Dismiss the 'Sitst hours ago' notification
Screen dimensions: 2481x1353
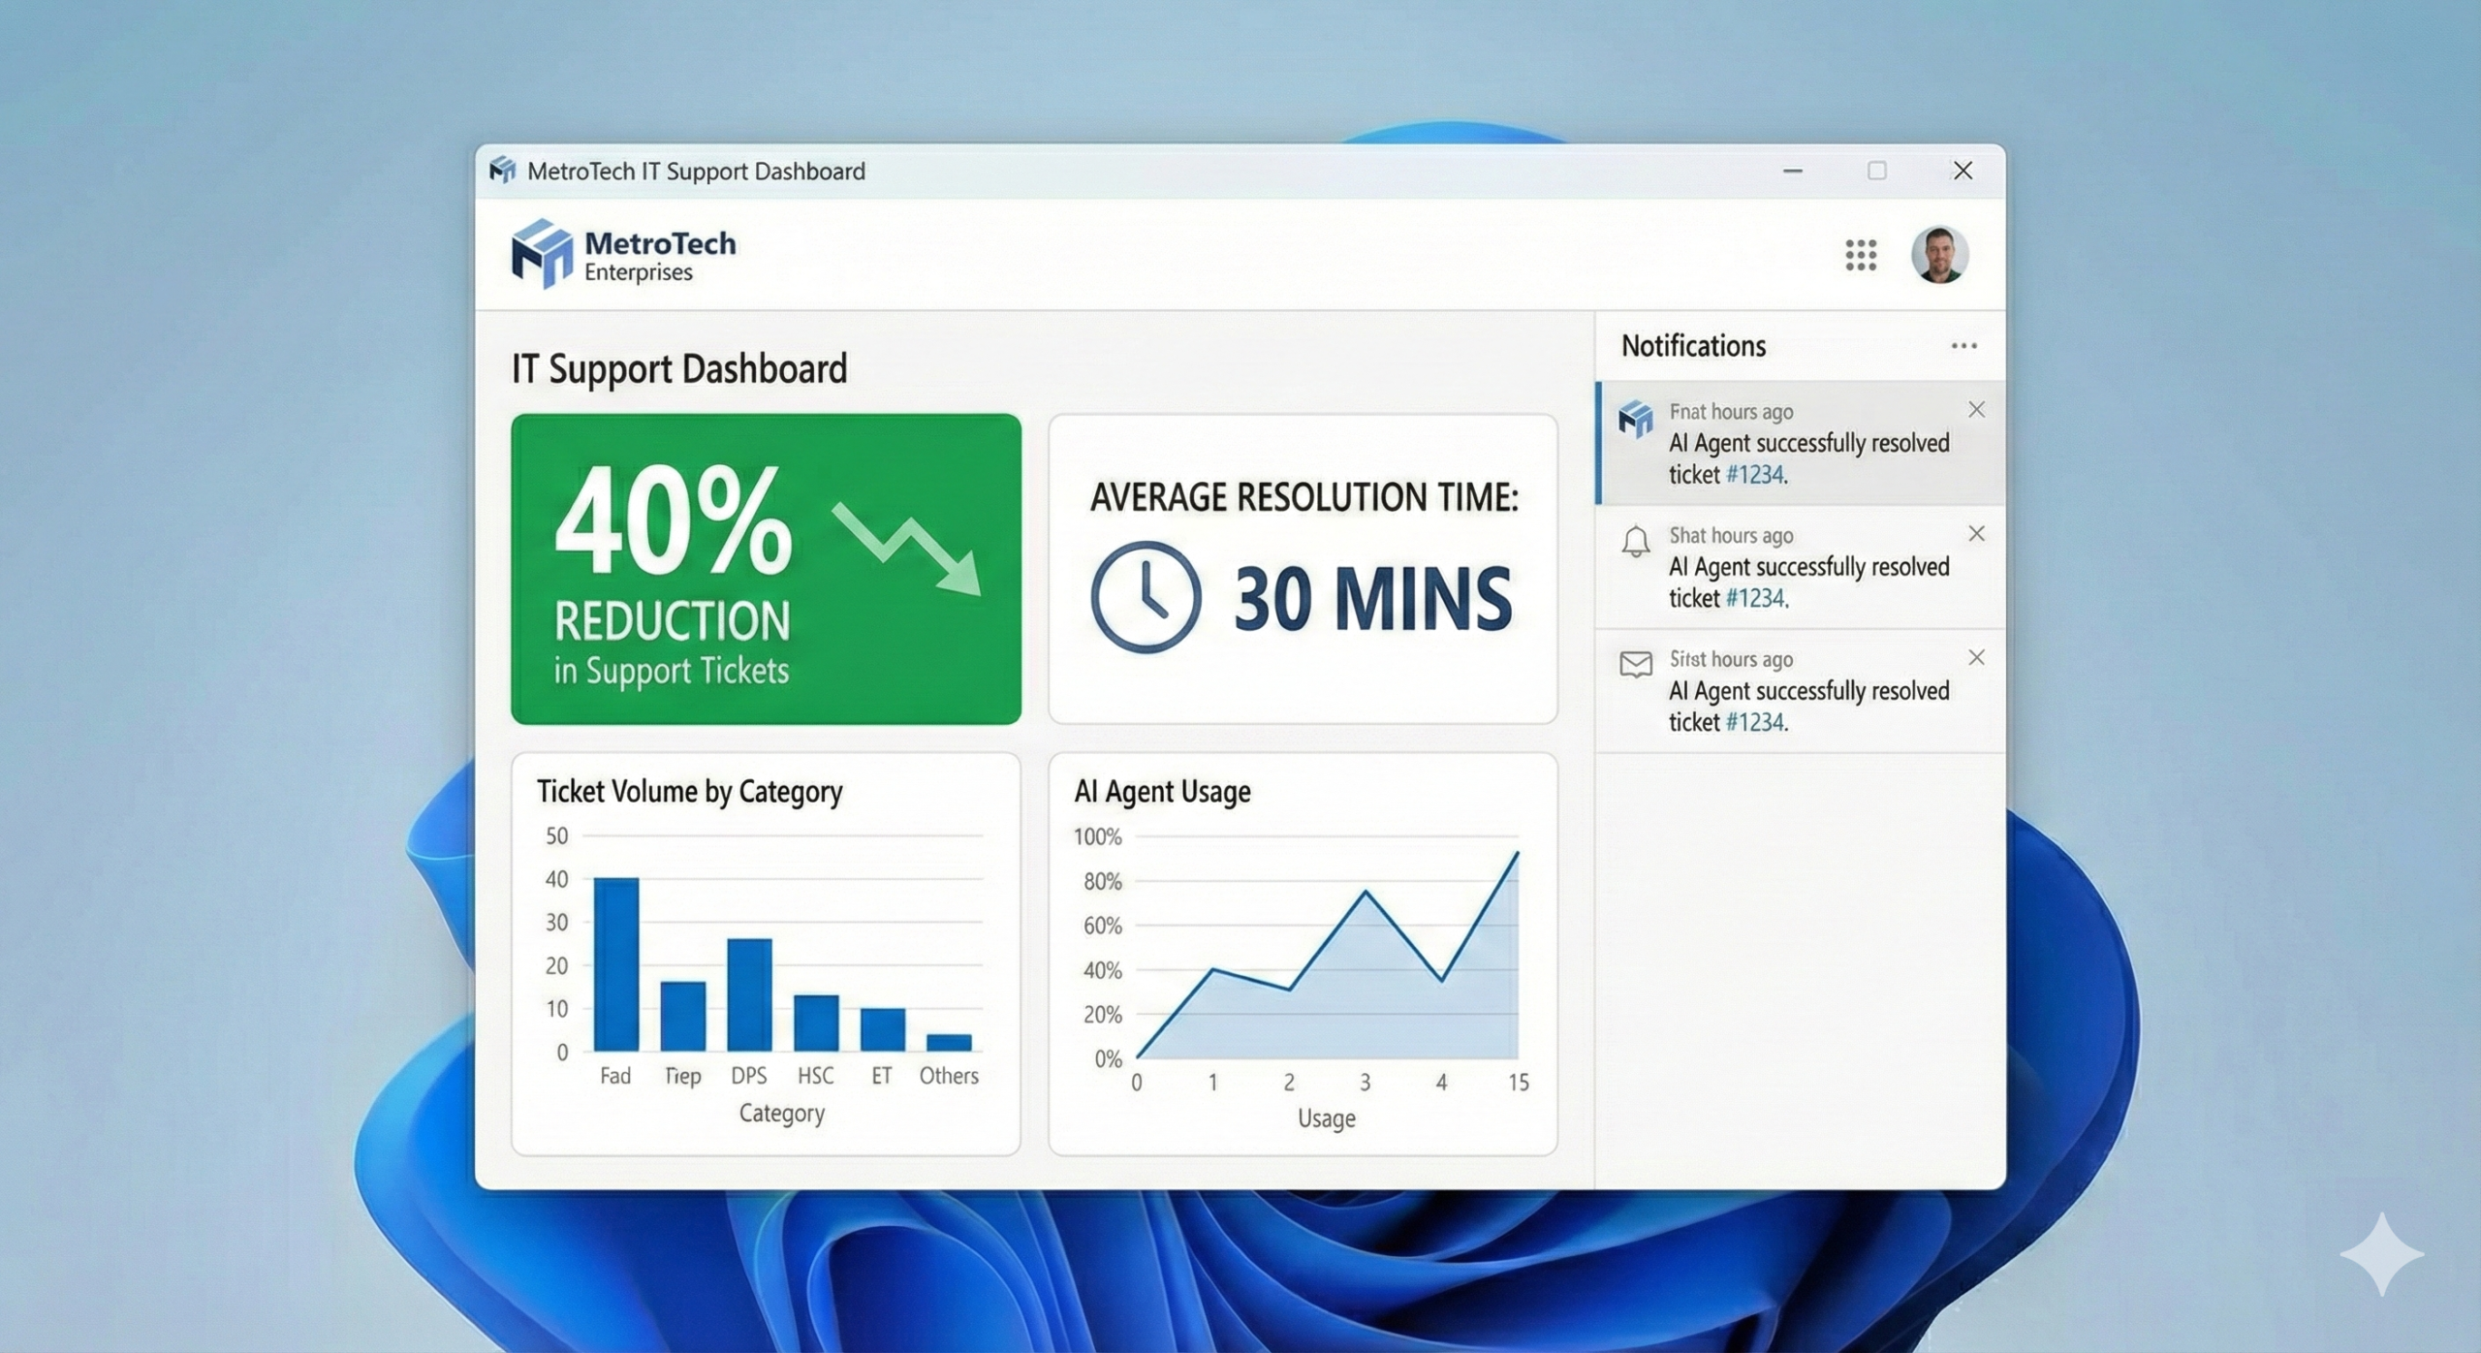(1977, 658)
